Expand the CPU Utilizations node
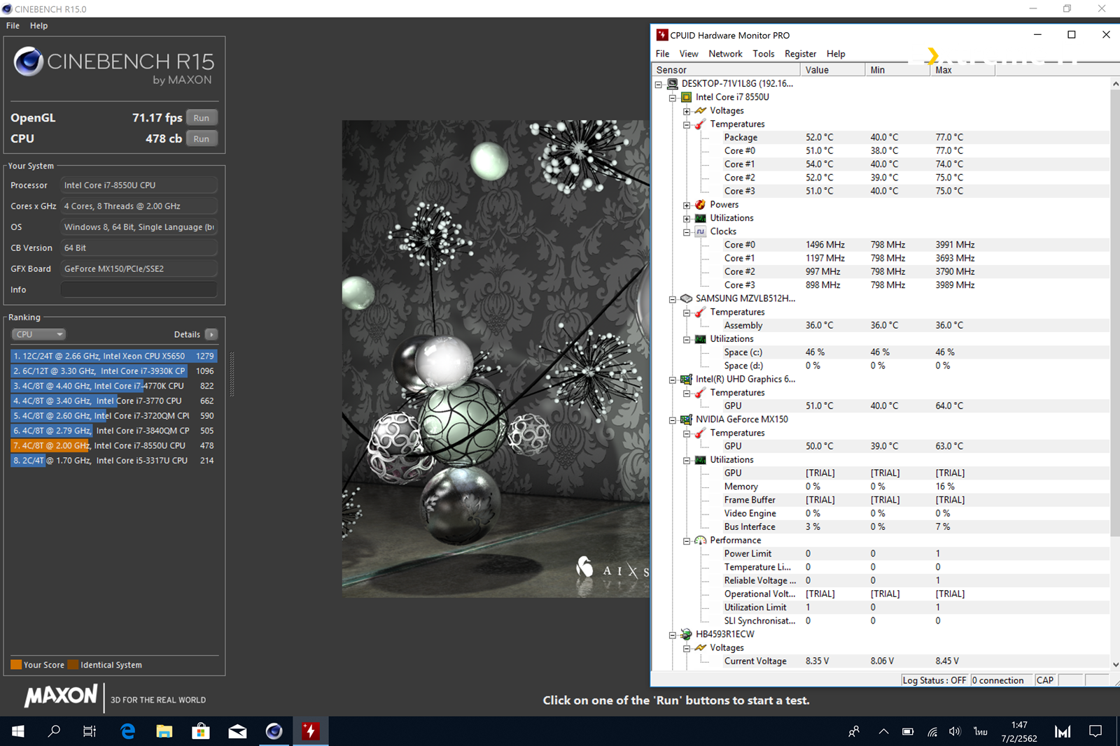Screen dimensions: 1120x746 pyautogui.click(x=687, y=218)
